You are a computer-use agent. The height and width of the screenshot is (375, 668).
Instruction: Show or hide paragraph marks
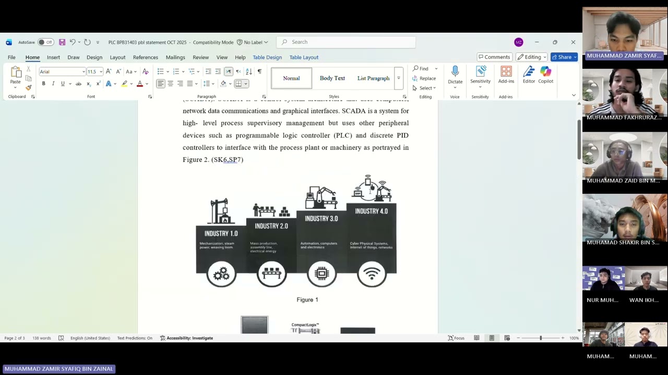click(259, 71)
